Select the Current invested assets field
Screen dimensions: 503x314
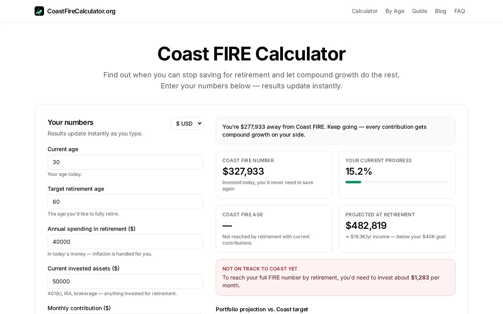click(125, 281)
